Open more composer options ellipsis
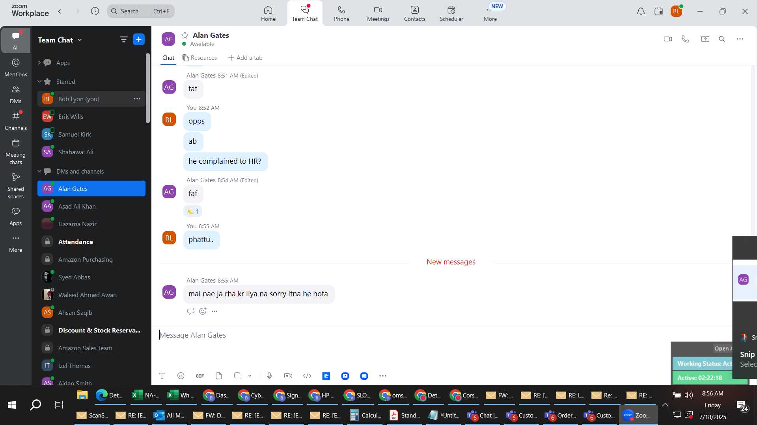Image resolution: width=757 pixels, height=425 pixels. coord(383,376)
